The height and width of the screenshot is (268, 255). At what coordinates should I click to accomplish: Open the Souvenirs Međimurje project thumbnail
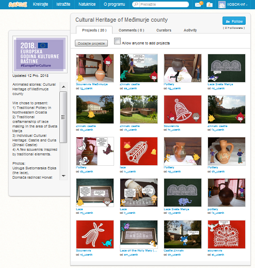[x=95, y=68]
